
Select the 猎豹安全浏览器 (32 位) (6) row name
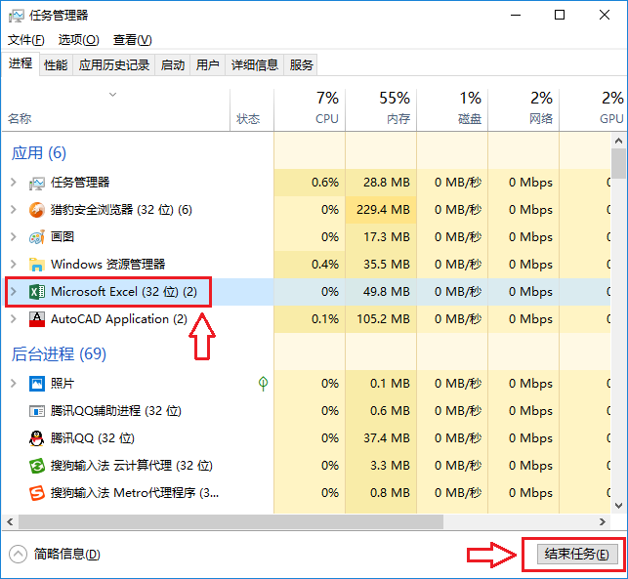[x=121, y=210]
